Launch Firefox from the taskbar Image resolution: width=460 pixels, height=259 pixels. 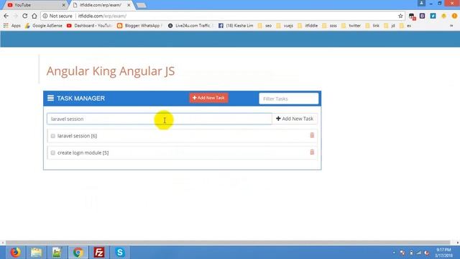click(15, 253)
